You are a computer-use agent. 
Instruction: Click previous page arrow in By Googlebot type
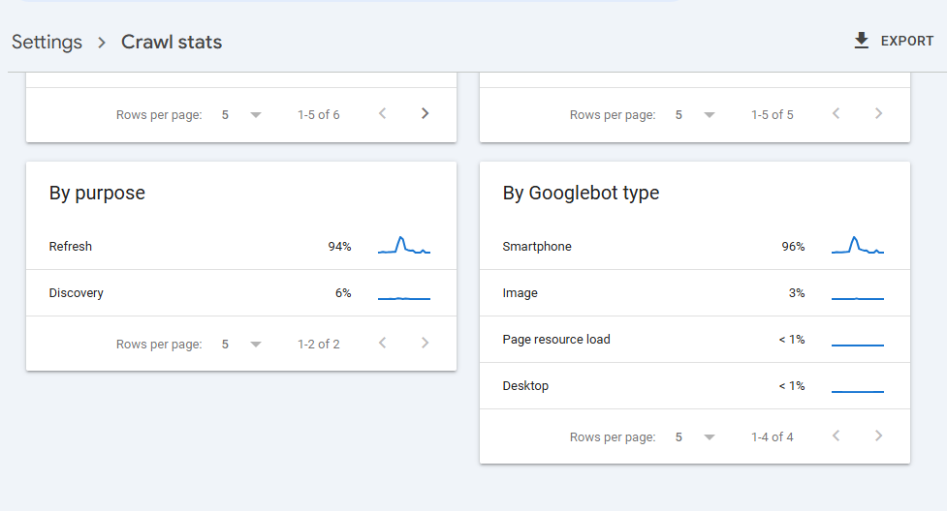pyautogui.click(x=836, y=436)
